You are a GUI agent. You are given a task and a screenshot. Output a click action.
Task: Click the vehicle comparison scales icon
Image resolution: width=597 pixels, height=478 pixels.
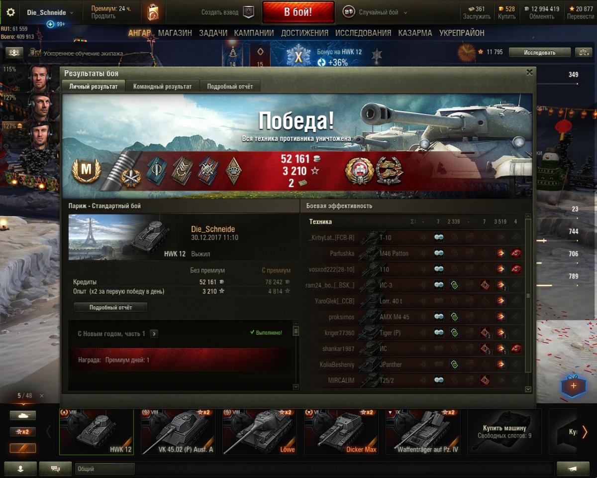click(583, 52)
